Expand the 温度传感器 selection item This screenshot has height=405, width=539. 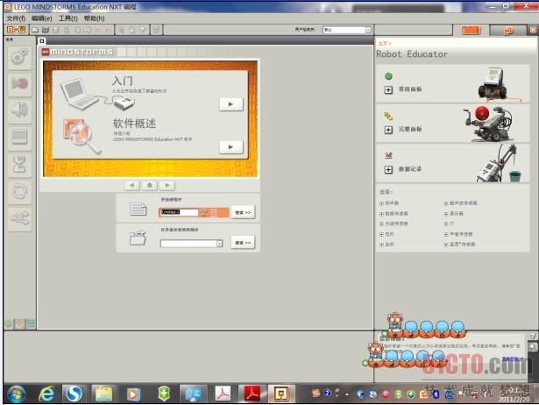[x=446, y=244]
